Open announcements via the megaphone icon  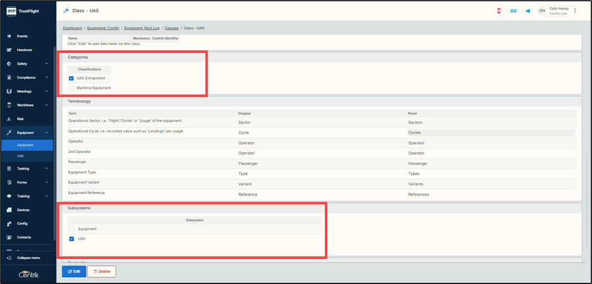tap(528, 11)
